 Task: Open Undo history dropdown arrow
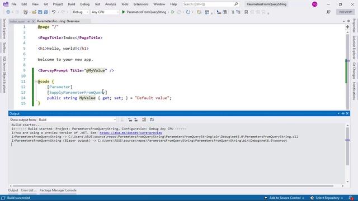[x=58, y=12]
